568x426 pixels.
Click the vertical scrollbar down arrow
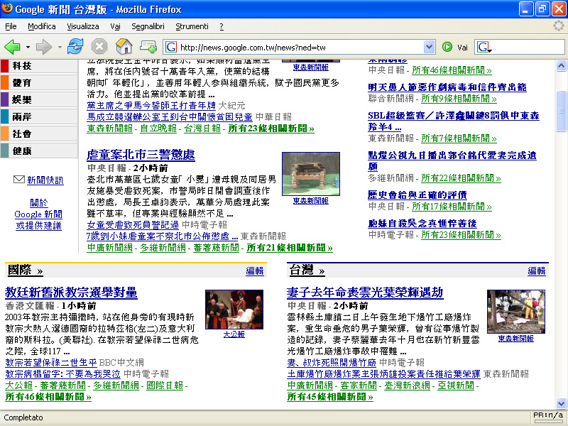click(561, 403)
